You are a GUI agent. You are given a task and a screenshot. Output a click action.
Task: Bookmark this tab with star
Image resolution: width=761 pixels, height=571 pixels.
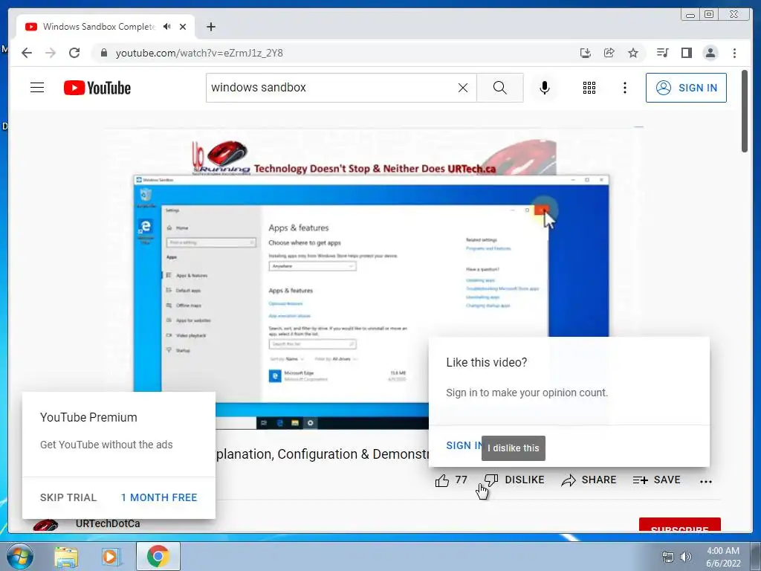(633, 53)
